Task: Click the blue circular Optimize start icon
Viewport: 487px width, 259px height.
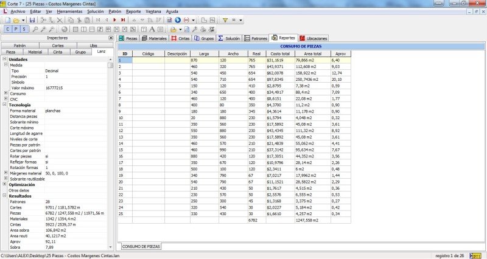Action: (178, 20)
